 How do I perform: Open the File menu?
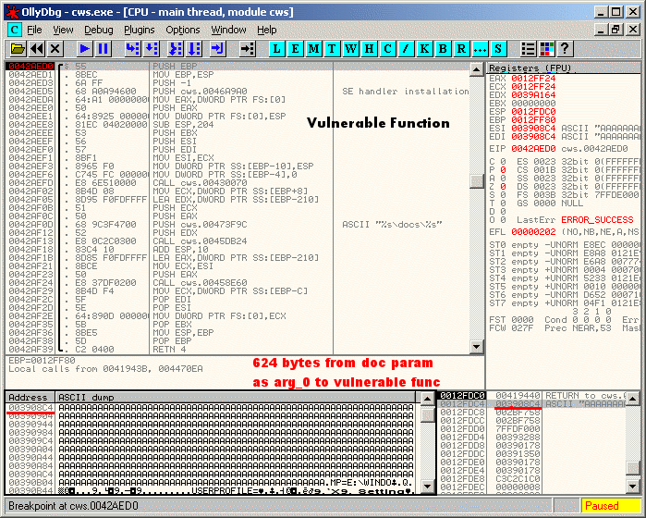point(34,30)
